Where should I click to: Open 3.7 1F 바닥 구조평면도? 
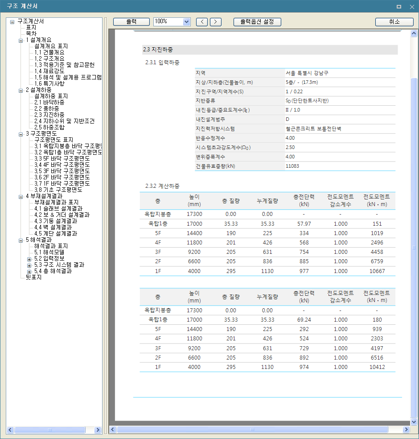[x=62, y=183]
